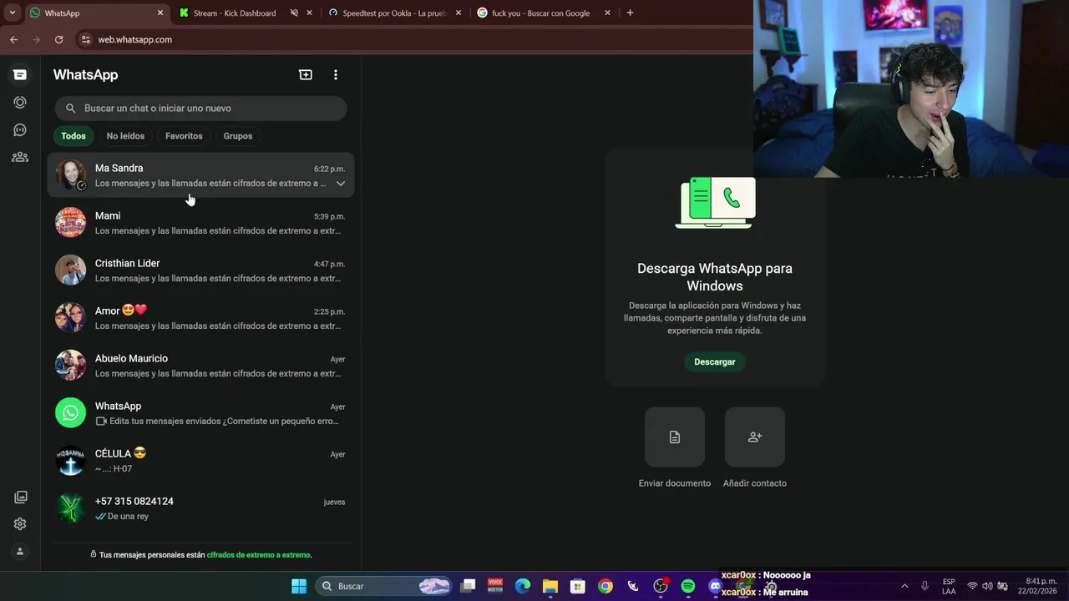Click microphone icon in system tray
Screen dimensions: 1069x601
(925, 586)
